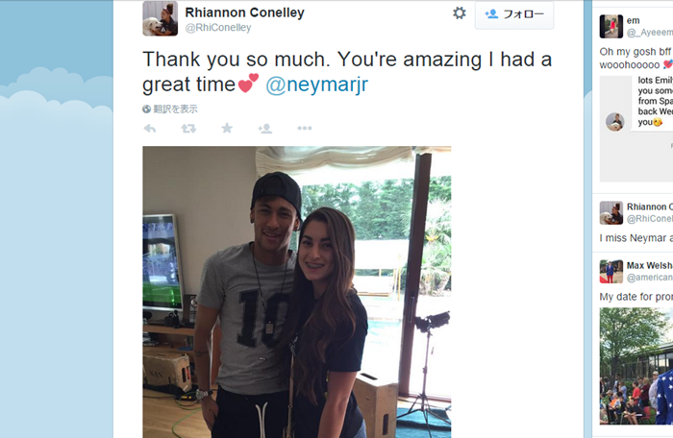The height and width of the screenshot is (438, 673).
Task: Open Max Welsh's avatar in sidebar
Action: tap(611, 271)
